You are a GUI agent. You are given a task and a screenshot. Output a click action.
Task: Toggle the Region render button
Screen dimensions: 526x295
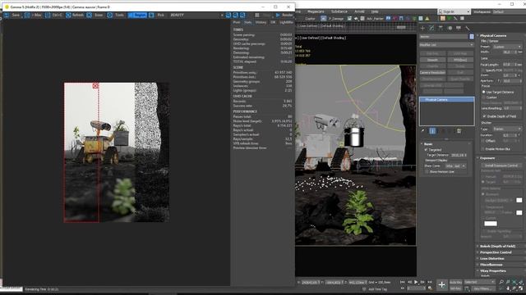coord(137,15)
